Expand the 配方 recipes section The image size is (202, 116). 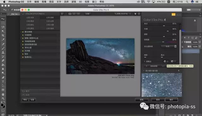(x=40, y=91)
